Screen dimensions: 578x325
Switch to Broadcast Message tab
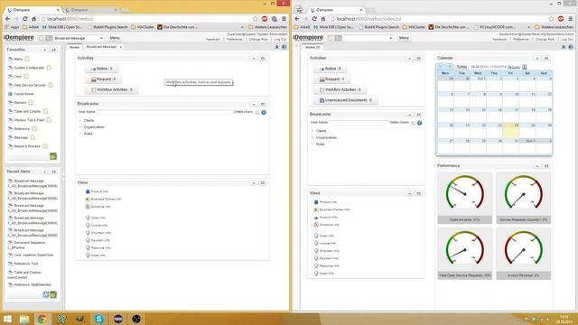(x=101, y=47)
